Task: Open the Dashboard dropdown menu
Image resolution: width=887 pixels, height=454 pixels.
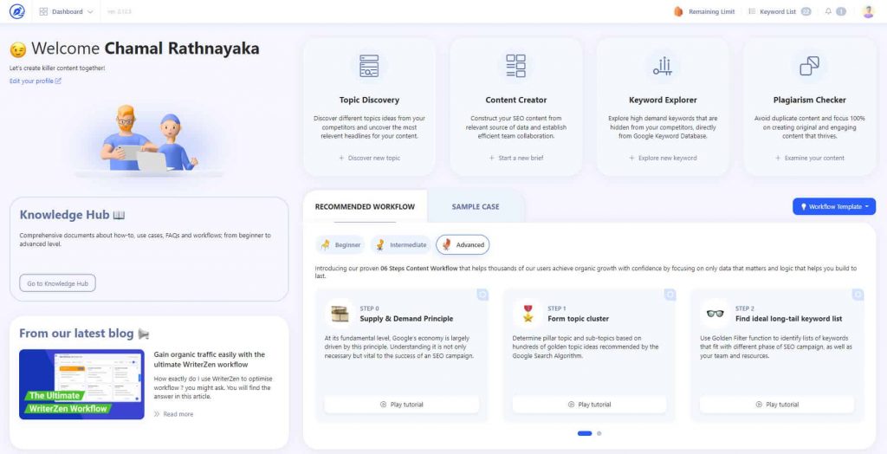Action: [x=66, y=11]
